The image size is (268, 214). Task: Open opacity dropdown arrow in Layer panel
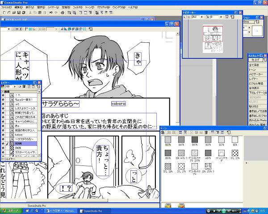coord(15,86)
